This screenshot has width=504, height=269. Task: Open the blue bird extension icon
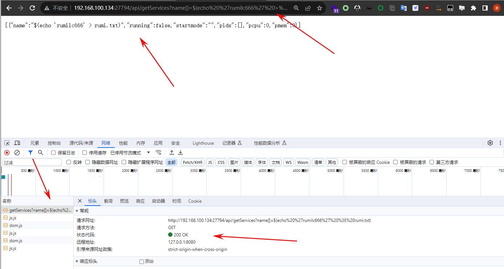pos(415,8)
